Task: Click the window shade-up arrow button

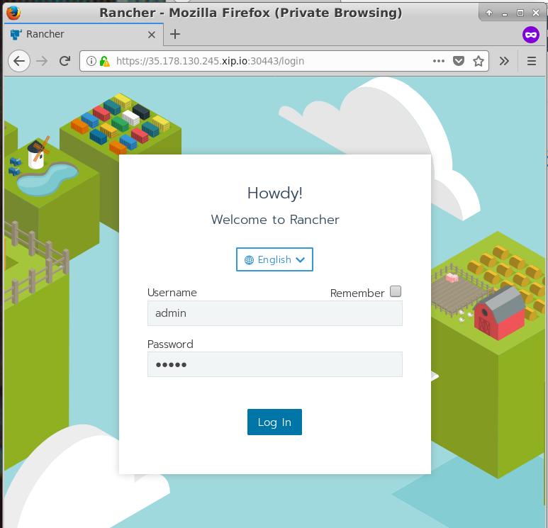Action: coord(489,13)
